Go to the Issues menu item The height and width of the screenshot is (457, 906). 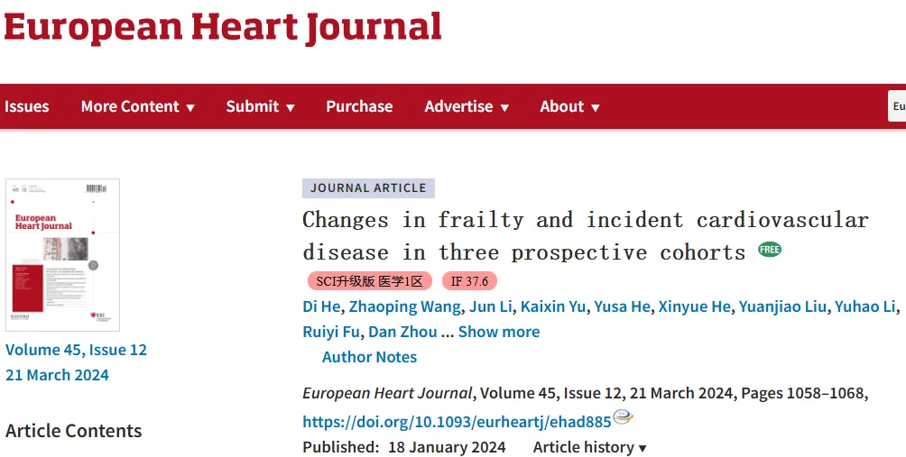(26, 106)
